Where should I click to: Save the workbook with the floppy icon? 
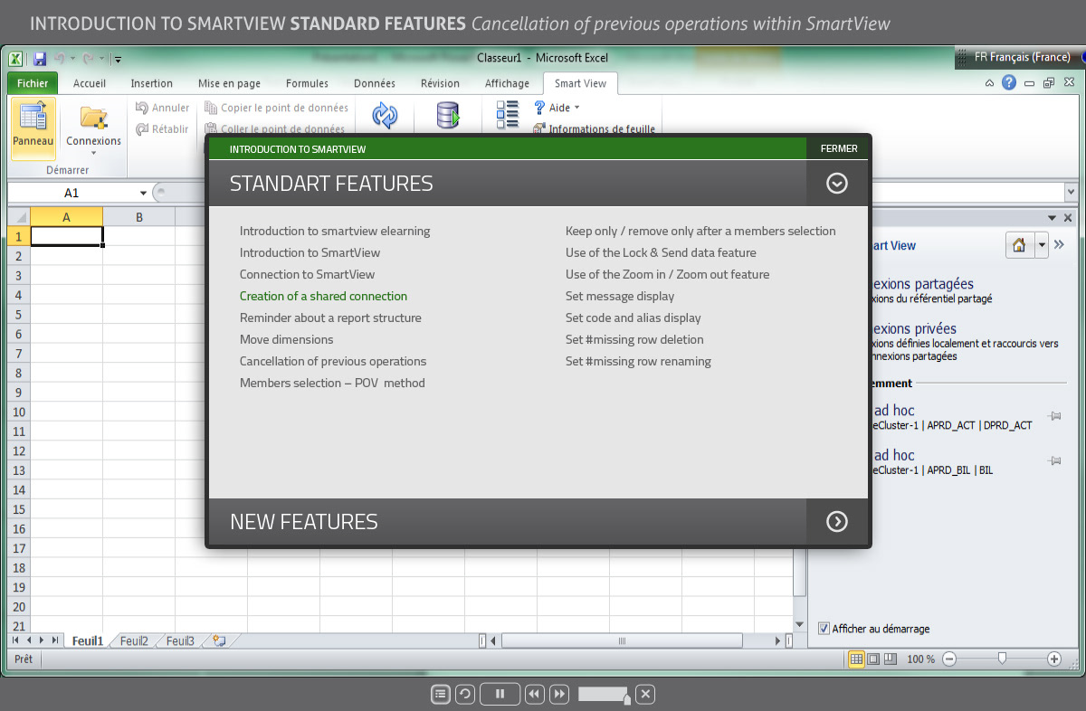tap(40, 59)
